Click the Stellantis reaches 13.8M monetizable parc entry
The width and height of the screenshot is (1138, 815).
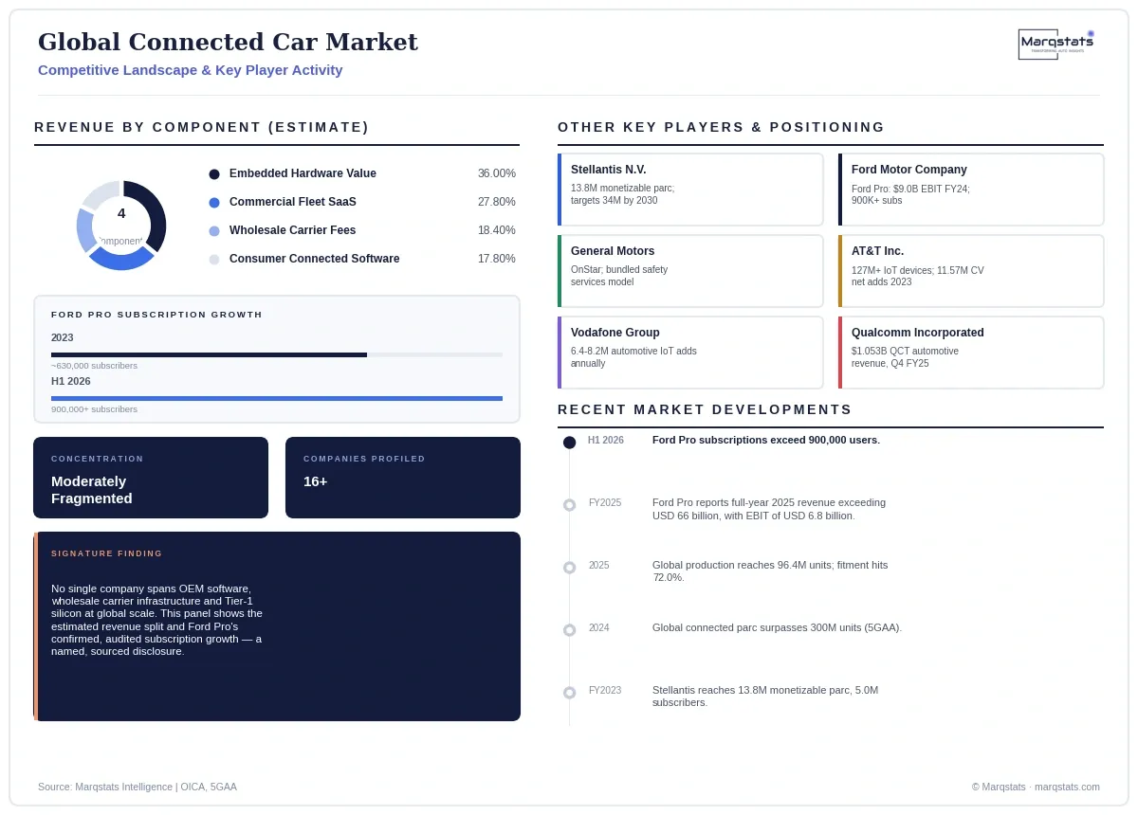765,697
